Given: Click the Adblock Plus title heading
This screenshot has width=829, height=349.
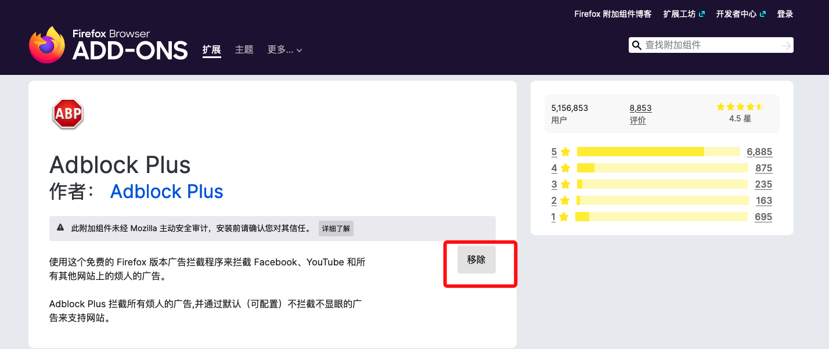Looking at the screenshot, I should [x=120, y=165].
